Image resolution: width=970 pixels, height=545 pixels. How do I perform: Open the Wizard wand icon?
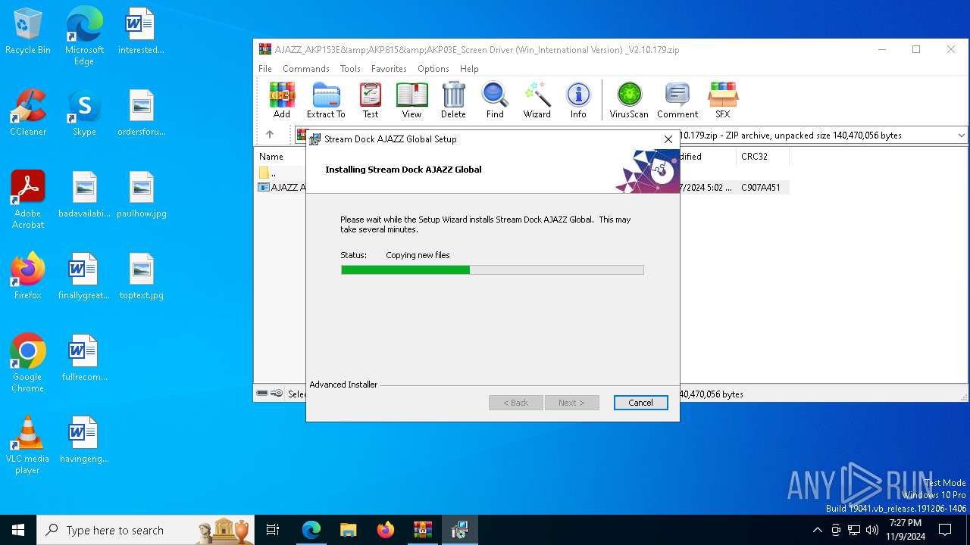537,101
